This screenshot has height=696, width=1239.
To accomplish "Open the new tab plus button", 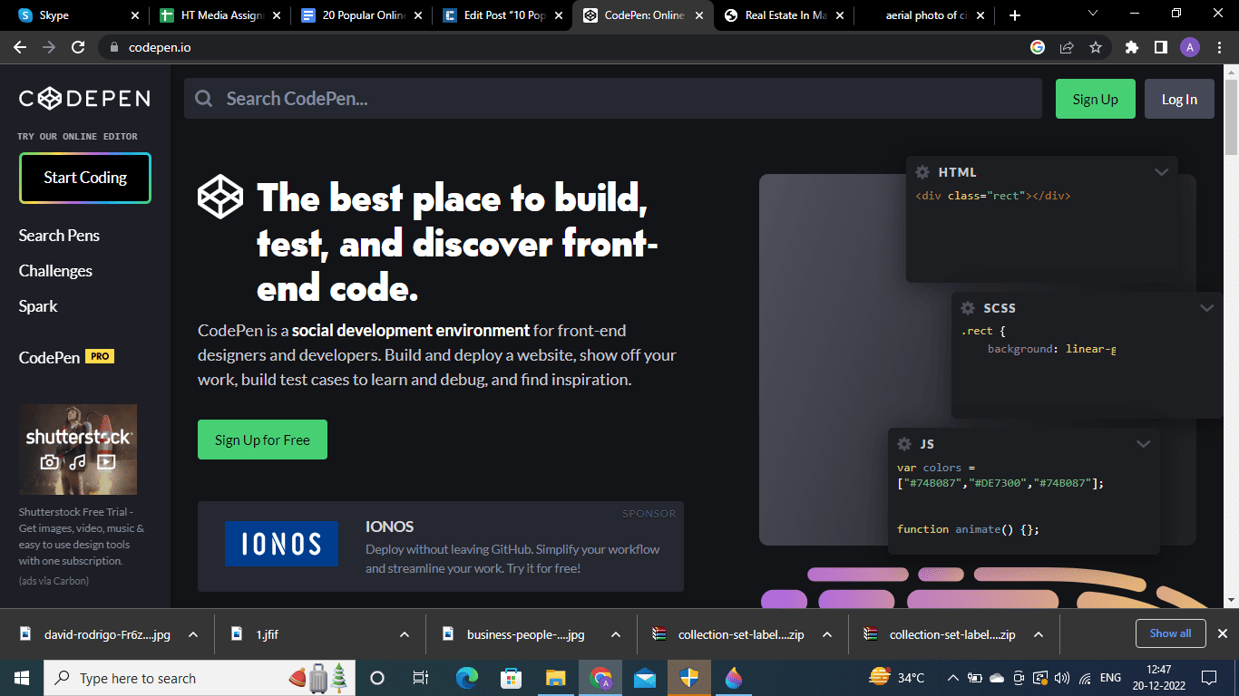I will [1015, 15].
